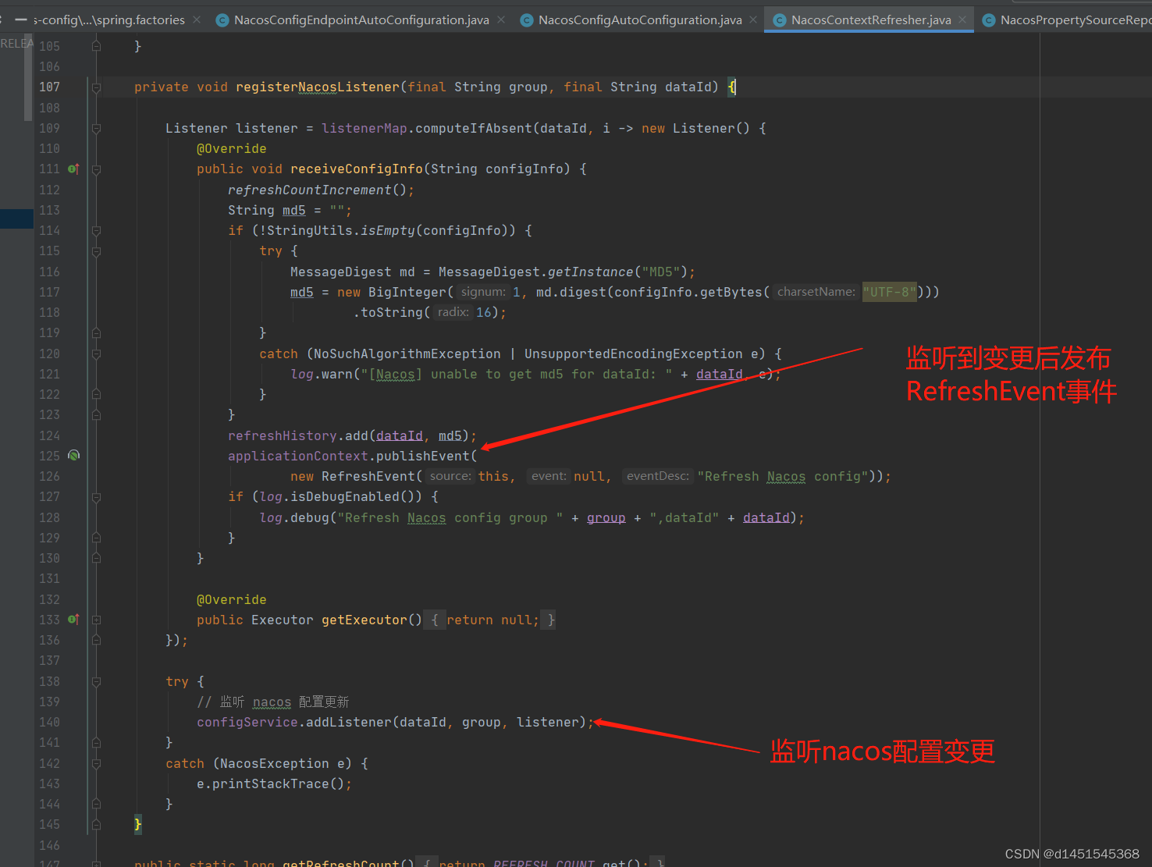Click the NoSuchAlgorithmException type name

click(407, 354)
